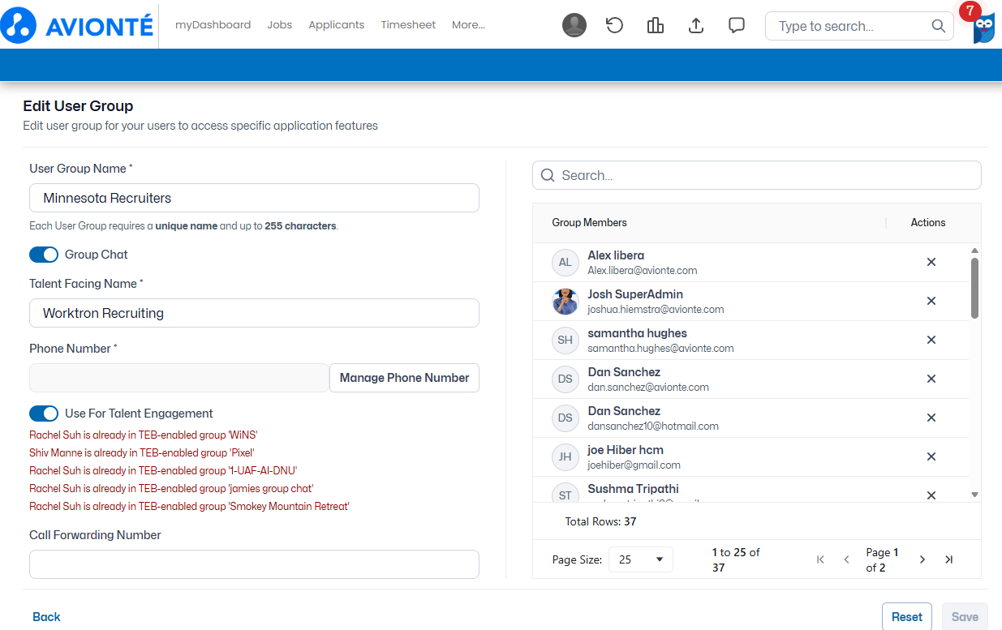Open the More... navigation menu

[468, 25]
